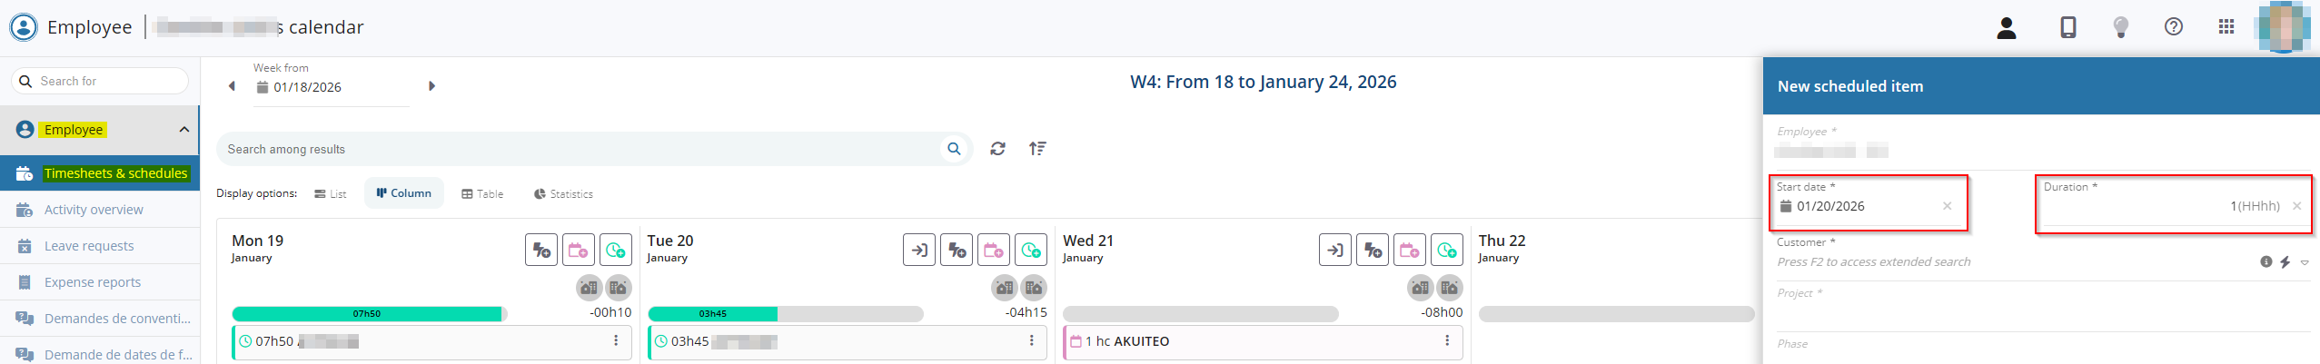
Task: Switch display option to Statistics
Action: (x=563, y=194)
